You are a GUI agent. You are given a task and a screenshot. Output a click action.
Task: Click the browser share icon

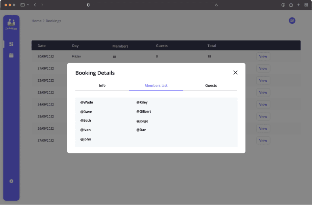point(291,5)
